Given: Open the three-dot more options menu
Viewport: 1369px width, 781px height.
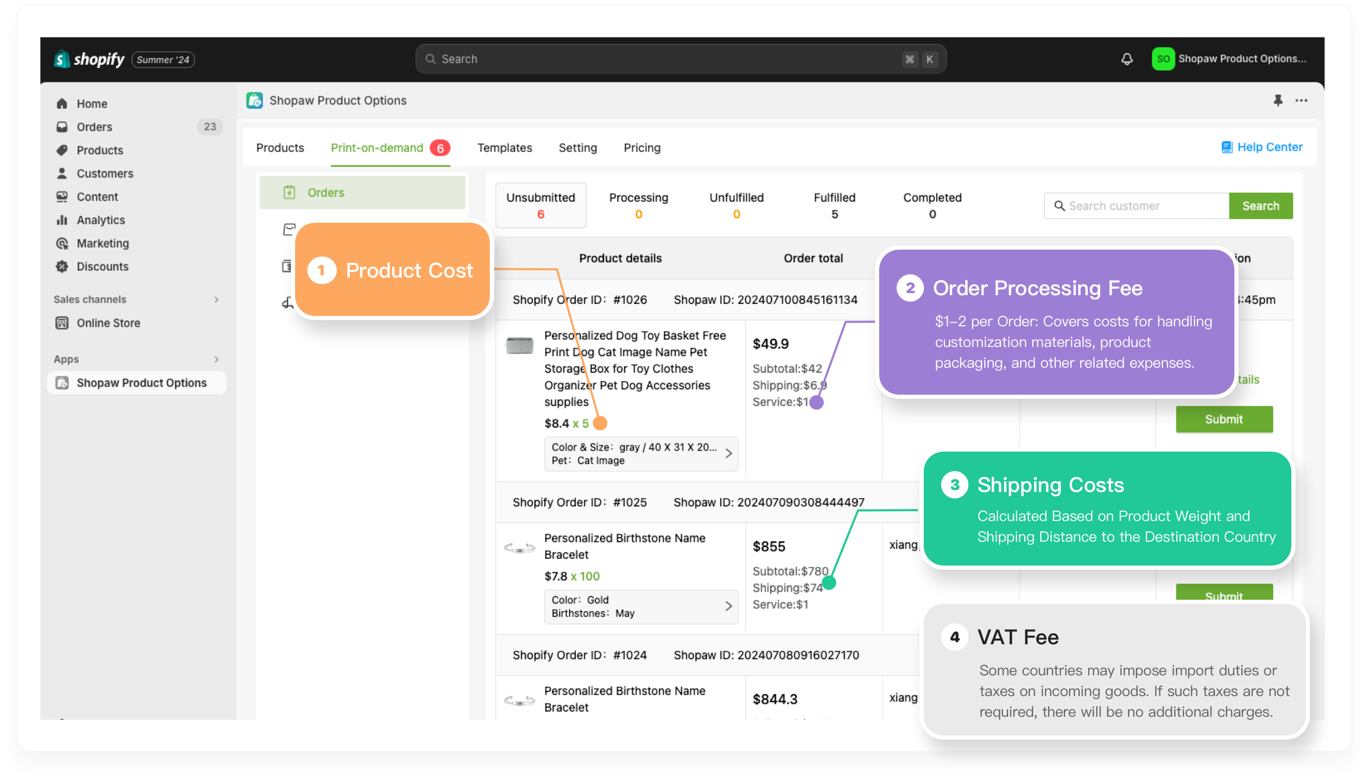Looking at the screenshot, I should click(1302, 100).
